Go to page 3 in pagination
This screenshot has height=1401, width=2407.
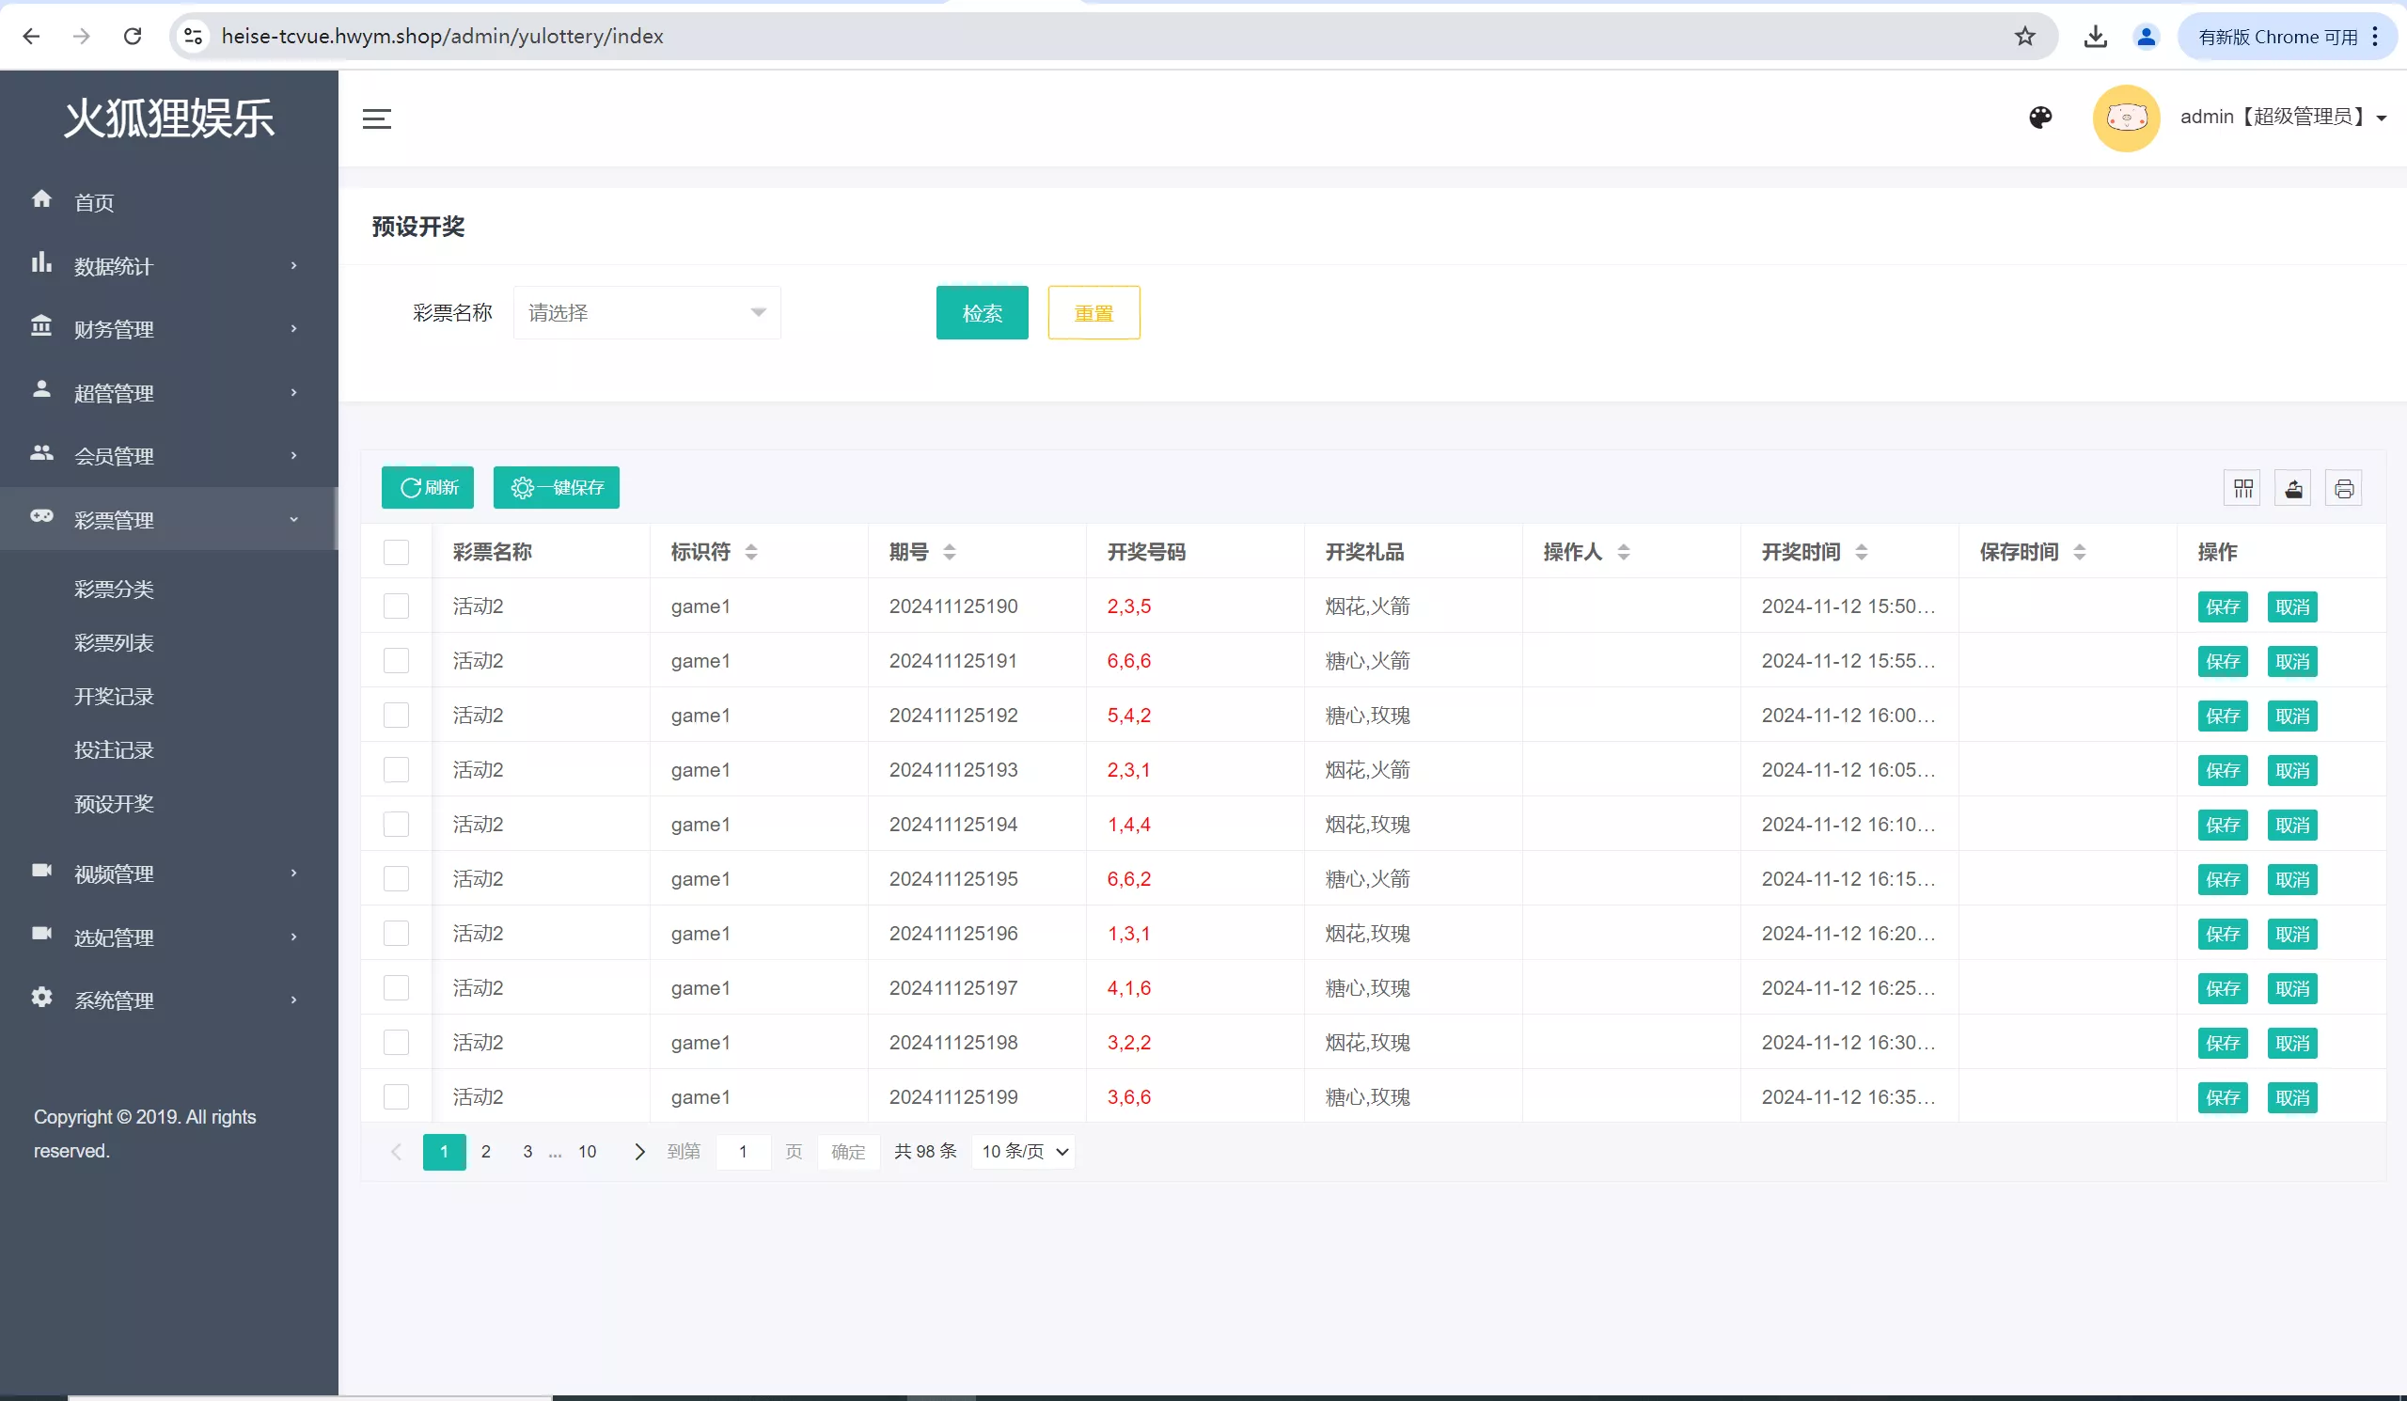[527, 1152]
